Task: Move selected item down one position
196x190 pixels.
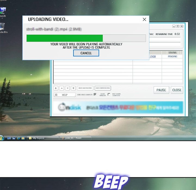Action: (68, 88)
